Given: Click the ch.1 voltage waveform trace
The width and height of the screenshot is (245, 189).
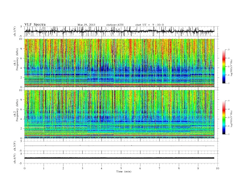Looking at the screenshot, I should [x=119, y=31].
